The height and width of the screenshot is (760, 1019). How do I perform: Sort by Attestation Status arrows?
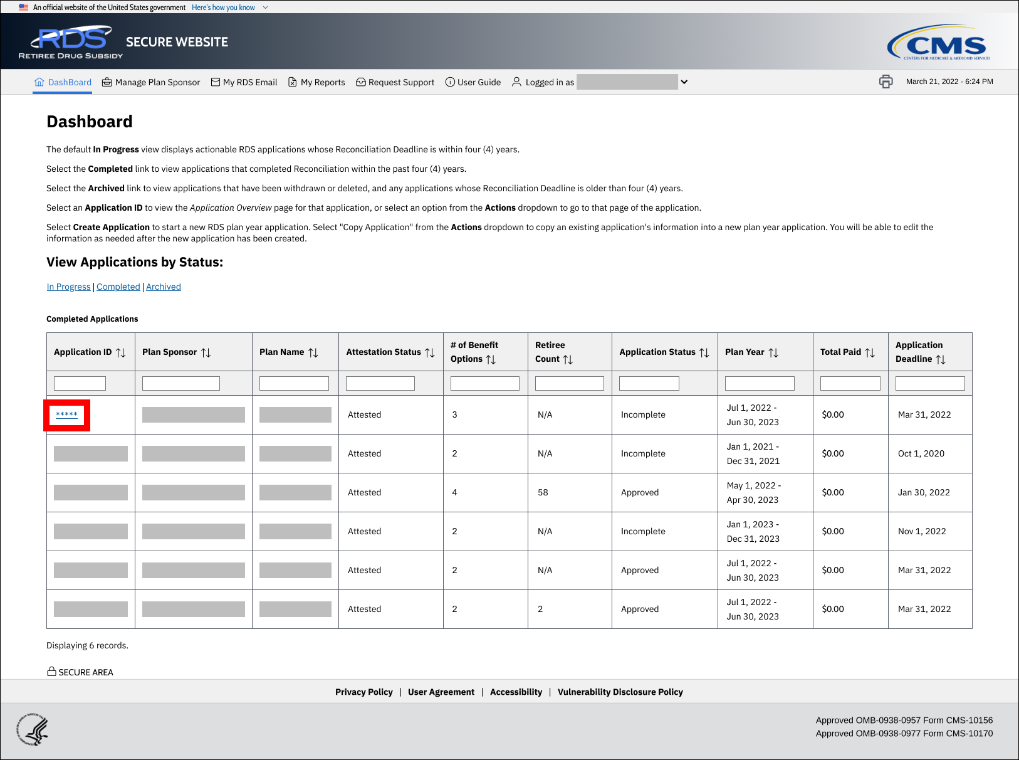430,353
